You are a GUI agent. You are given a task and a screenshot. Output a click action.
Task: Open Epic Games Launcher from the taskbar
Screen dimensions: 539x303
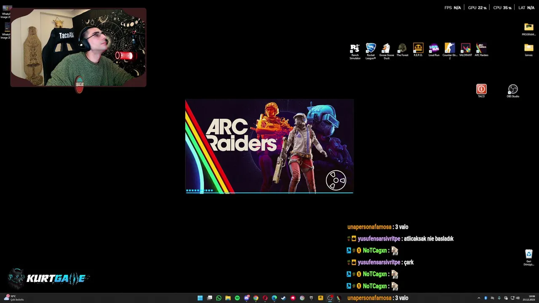tap(311, 298)
